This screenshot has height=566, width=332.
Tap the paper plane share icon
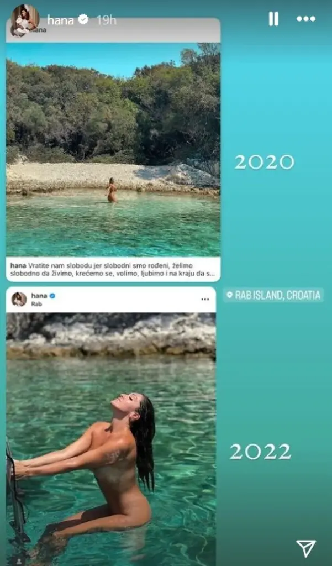tap(306, 549)
